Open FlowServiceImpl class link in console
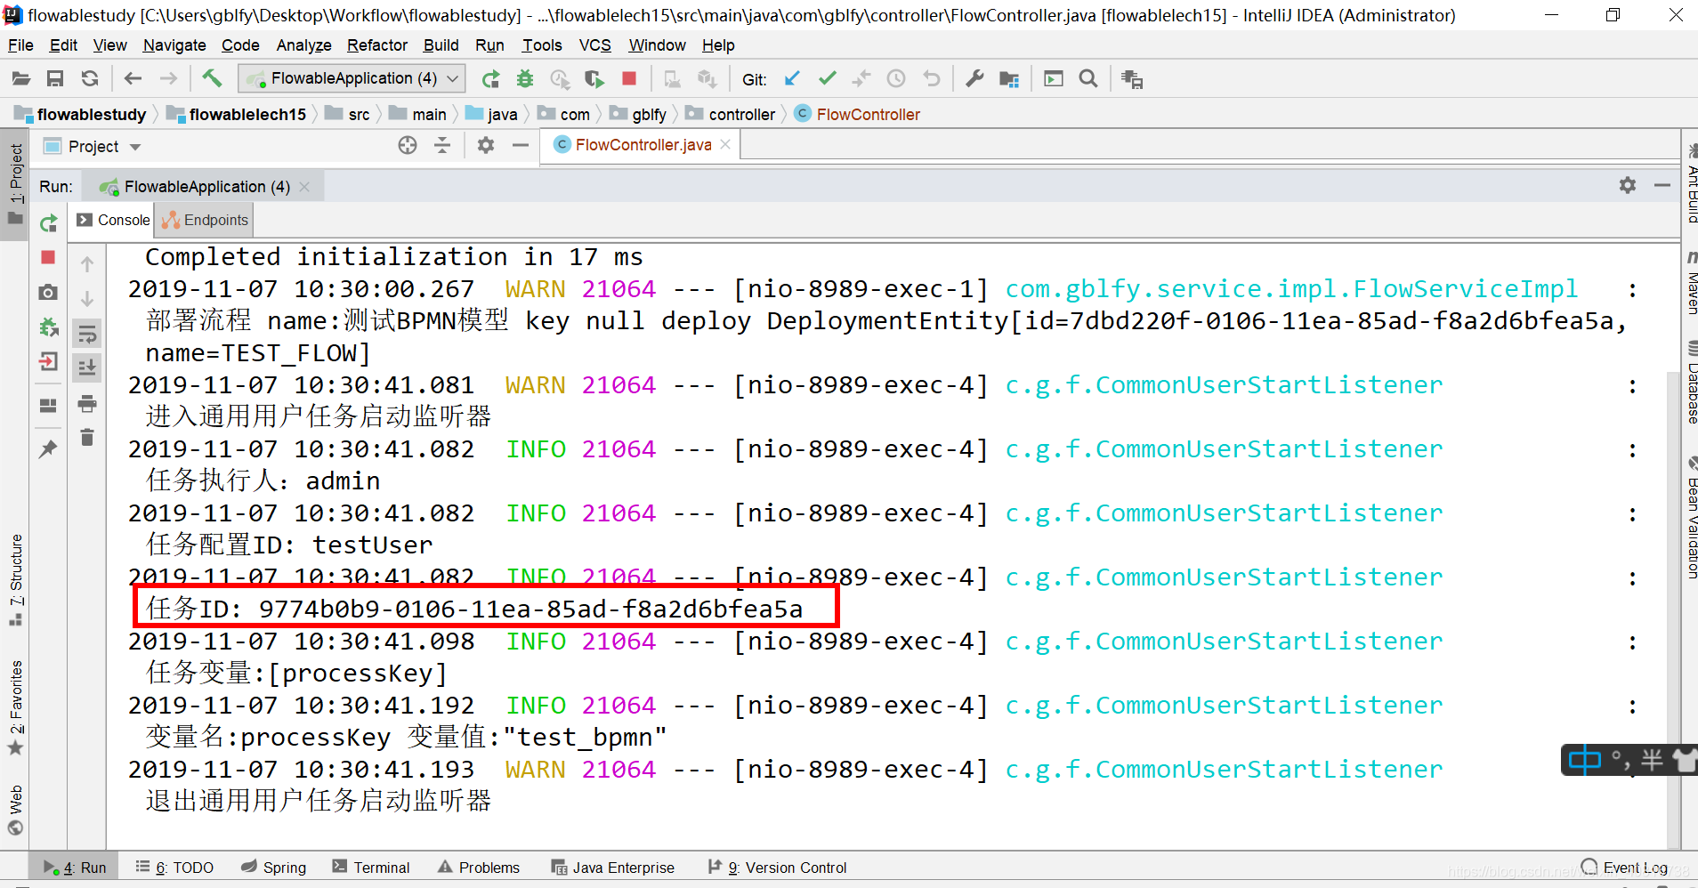The image size is (1698, 888). 1291,289
